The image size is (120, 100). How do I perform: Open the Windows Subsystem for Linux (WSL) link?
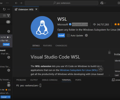pyautogui.click(x=79, y=70)
